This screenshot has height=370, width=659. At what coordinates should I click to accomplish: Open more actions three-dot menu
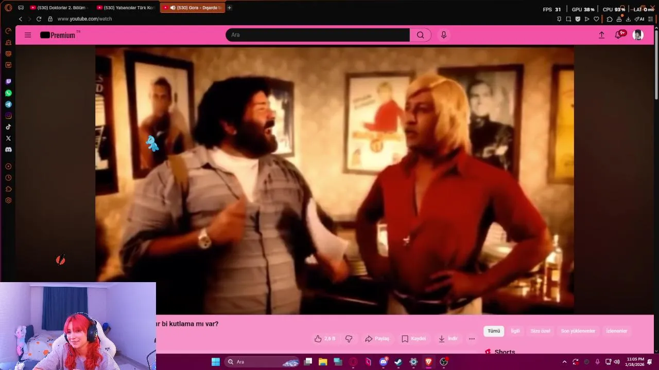tap(472, 339)
